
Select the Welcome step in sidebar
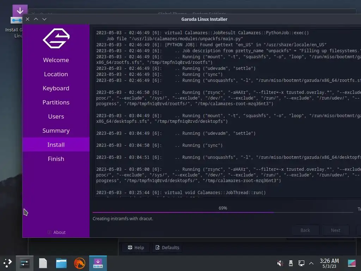[56, 60]
